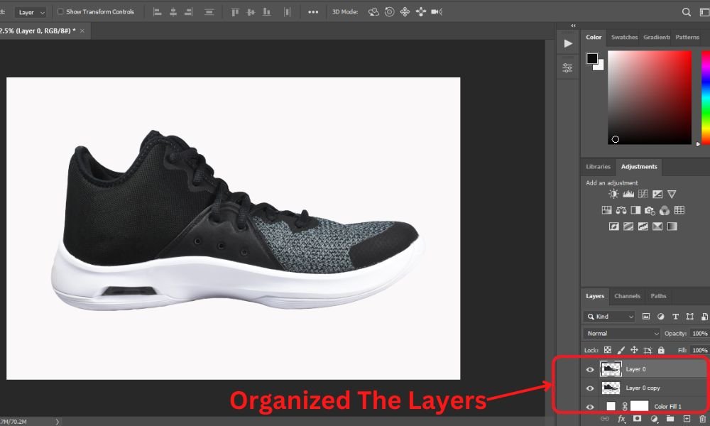The width and height of the screenshot is (710, 426).
Task: Toggle Lock artboard nesting icon
Action: 648,350
